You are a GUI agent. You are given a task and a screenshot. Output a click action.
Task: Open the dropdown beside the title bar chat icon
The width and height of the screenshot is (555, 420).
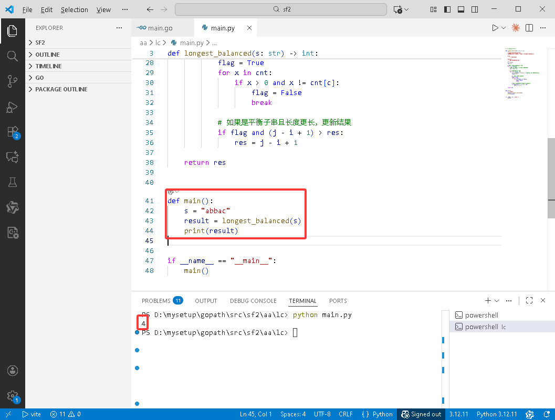click(406, 9)
